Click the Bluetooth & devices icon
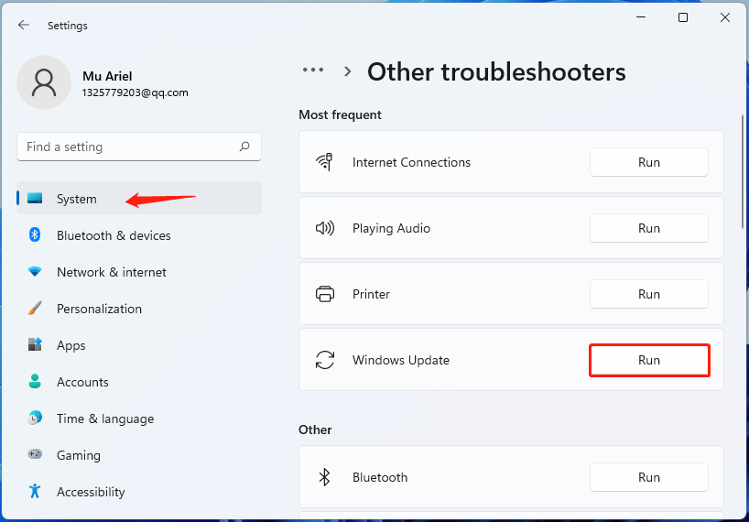This screenshot has height=522, width=749. pyautogui.click(x=35, y=234)
